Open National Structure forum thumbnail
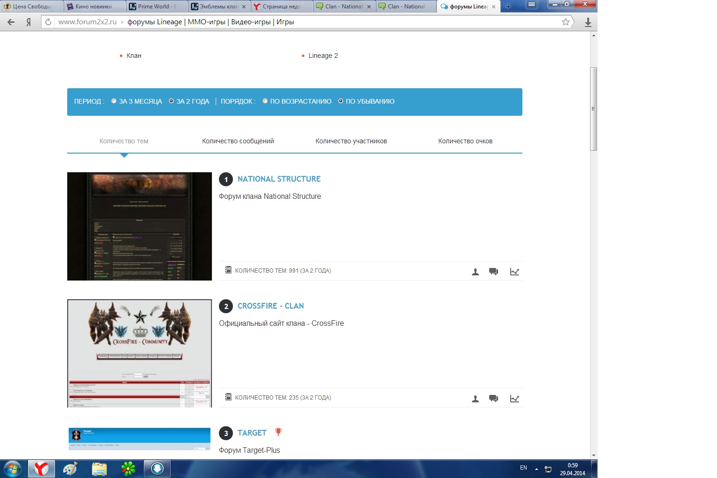This screenshot has width=717, height=478. coord(140,226)
